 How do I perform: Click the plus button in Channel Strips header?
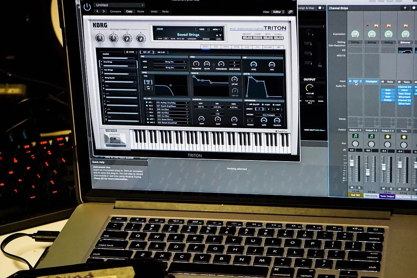[405, 8]
